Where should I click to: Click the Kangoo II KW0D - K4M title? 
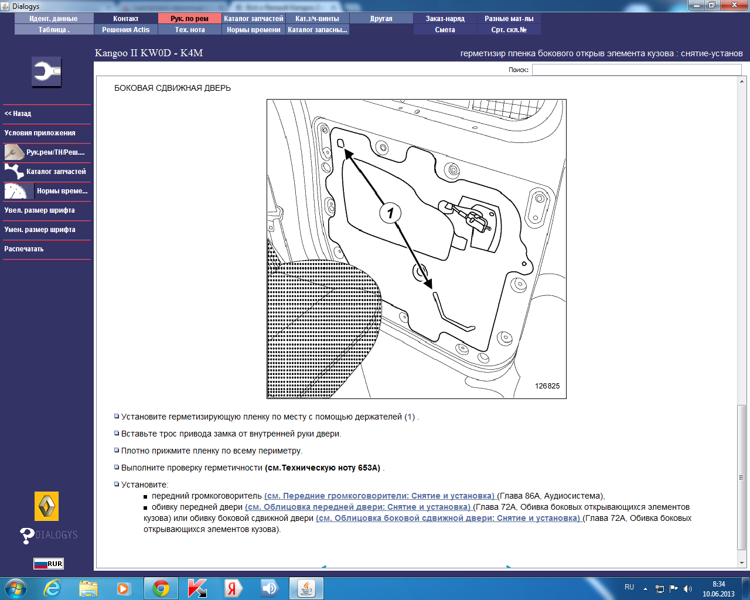click(149, 53)
